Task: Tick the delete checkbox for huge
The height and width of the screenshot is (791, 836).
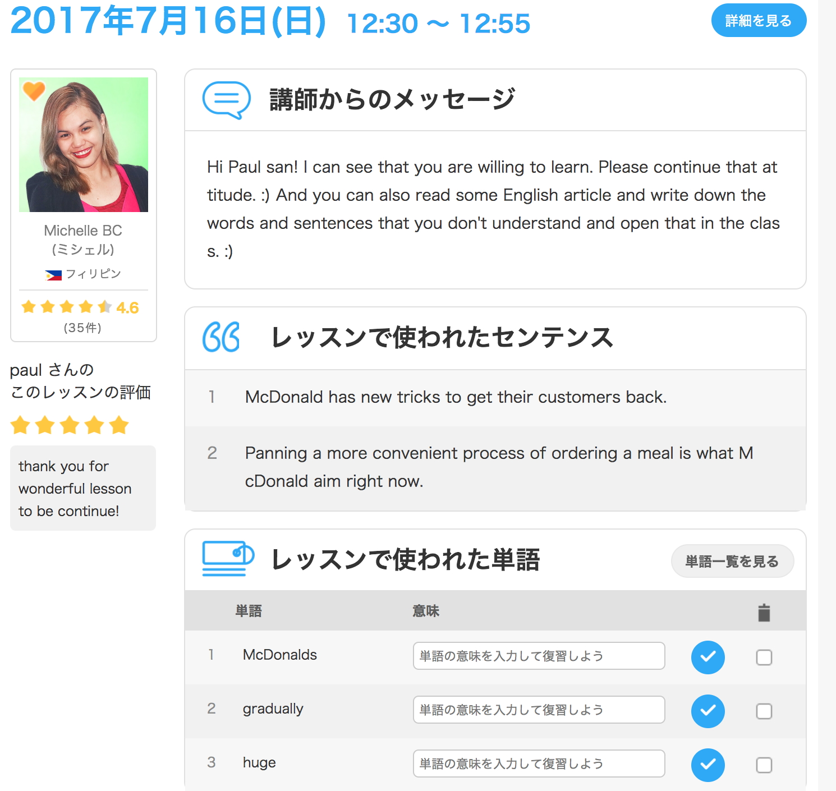Action: tap(764, 765)
